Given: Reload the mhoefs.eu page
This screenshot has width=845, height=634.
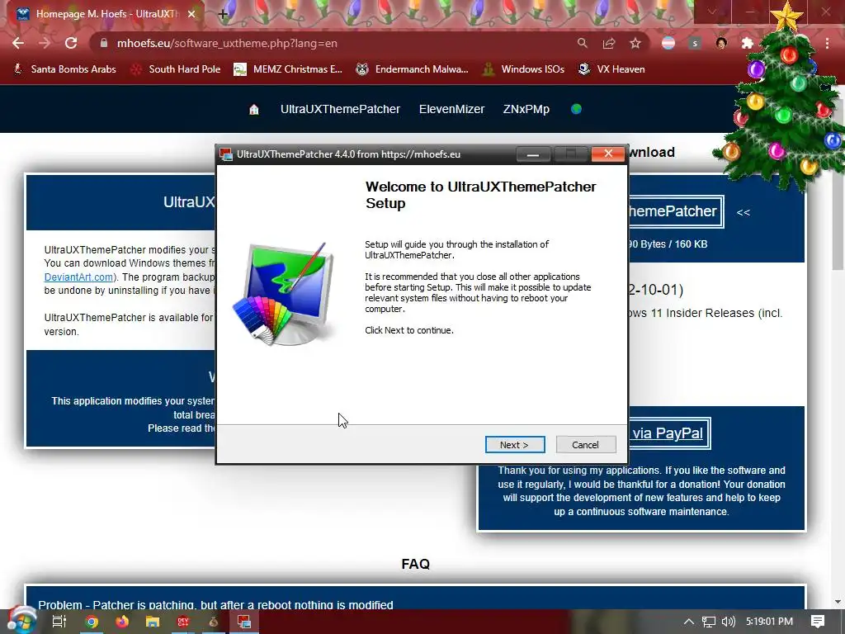Looking at the screenshot, I should [x=71, y=43].
